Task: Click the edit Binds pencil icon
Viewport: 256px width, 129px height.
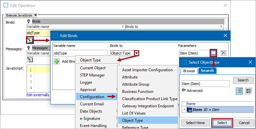Action: [30, 40]
